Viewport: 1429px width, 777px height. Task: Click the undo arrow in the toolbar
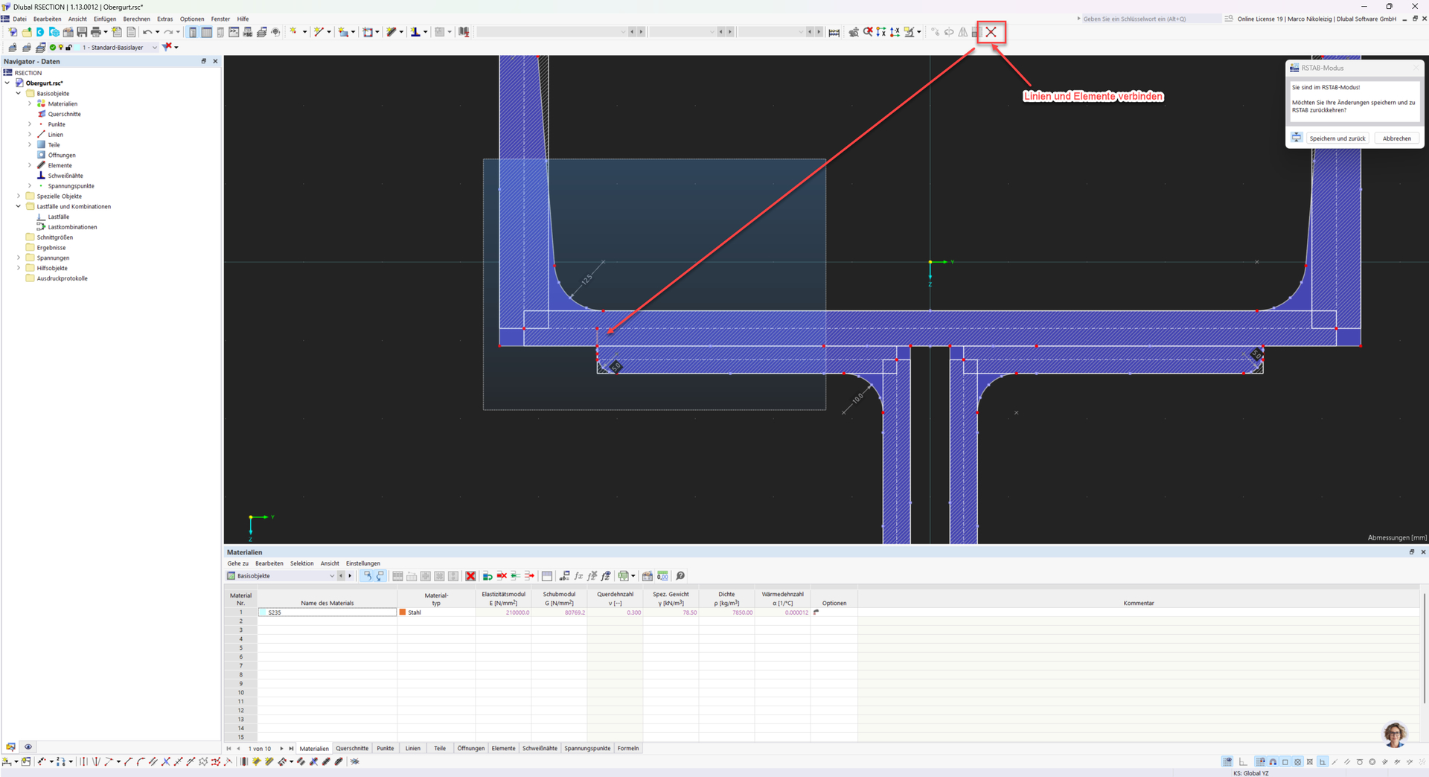pos(147,32)
